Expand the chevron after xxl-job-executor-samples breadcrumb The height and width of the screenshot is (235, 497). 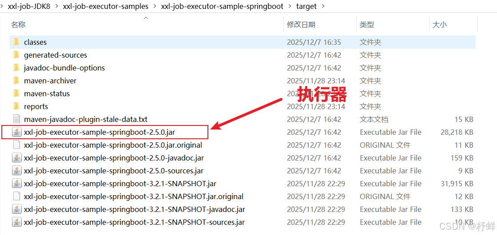(x=155, y=6)
